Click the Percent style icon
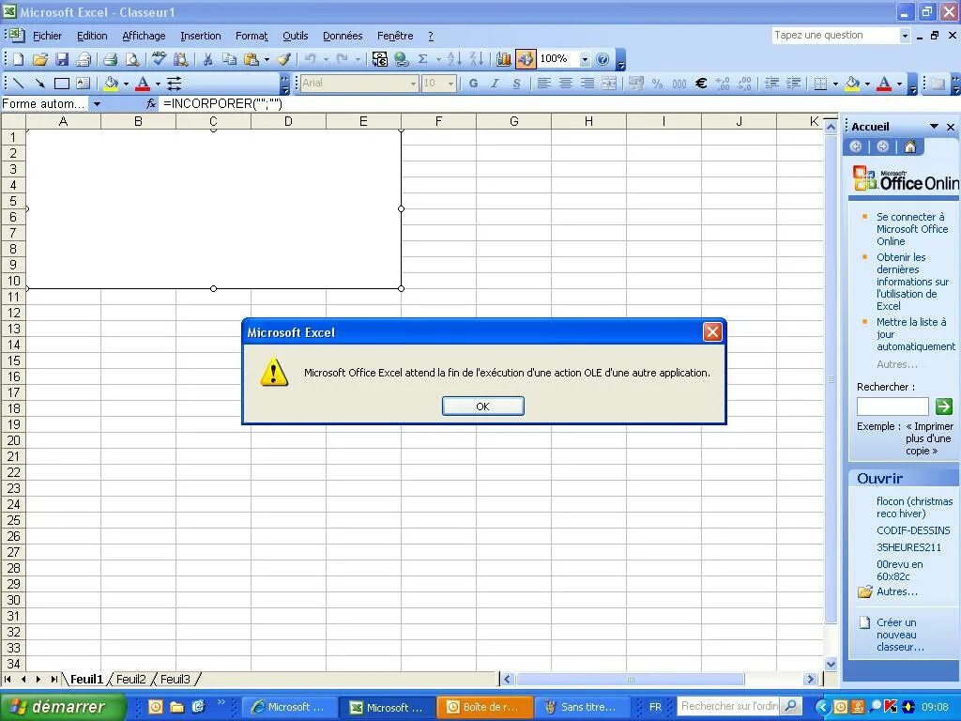961x721 pixels. 658,83
